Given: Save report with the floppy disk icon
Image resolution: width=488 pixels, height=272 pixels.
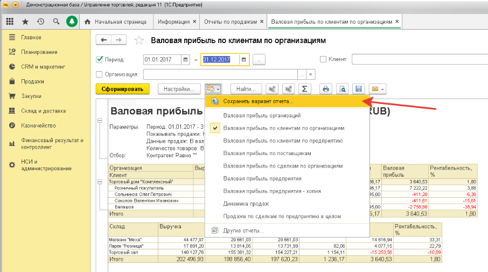Looking at the screenshot, I should click(x=358, y=89).
